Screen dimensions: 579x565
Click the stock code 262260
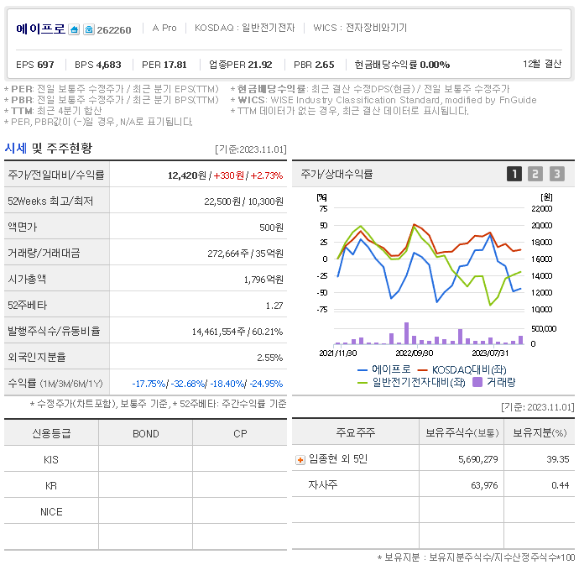click(x=114, y=30)
